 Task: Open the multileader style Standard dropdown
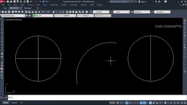pos(162,12)
